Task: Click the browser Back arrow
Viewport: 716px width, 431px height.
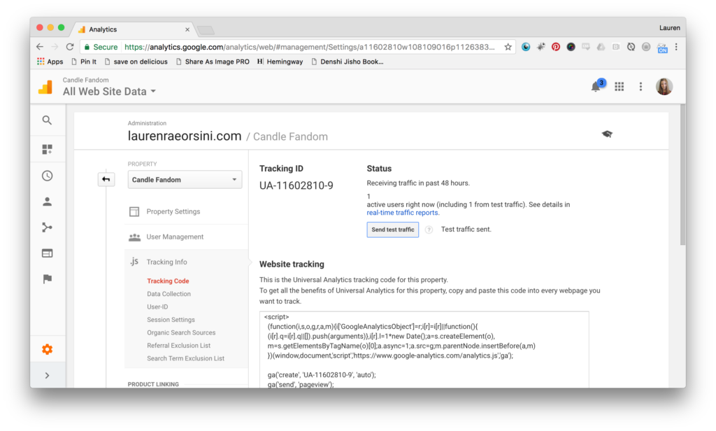Action: coord(40,47)
